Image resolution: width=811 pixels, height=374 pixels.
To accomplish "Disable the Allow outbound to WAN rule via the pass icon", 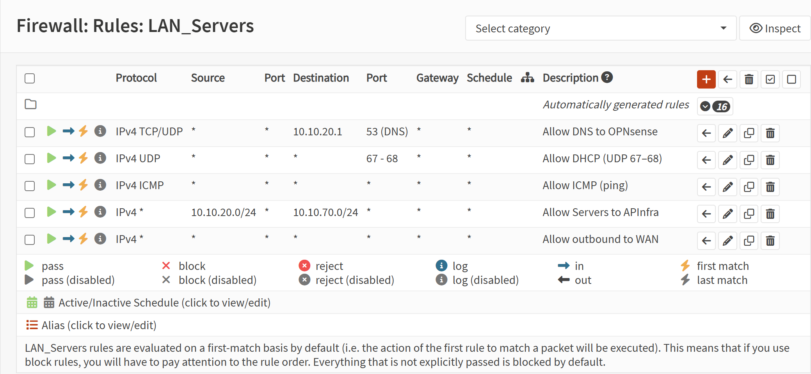I will tap(51, 239).
